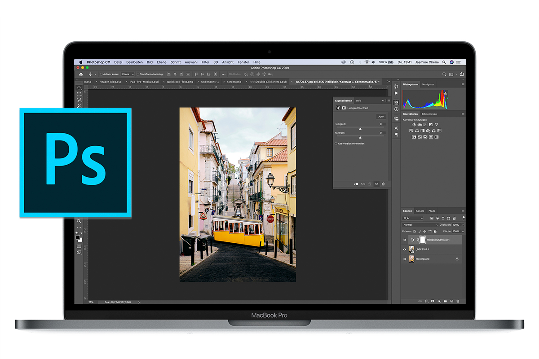Click the search icon in Photoshop options bar
Image resolution: width=539 pixels, height=359 pixels.
(x=444, y=74)
